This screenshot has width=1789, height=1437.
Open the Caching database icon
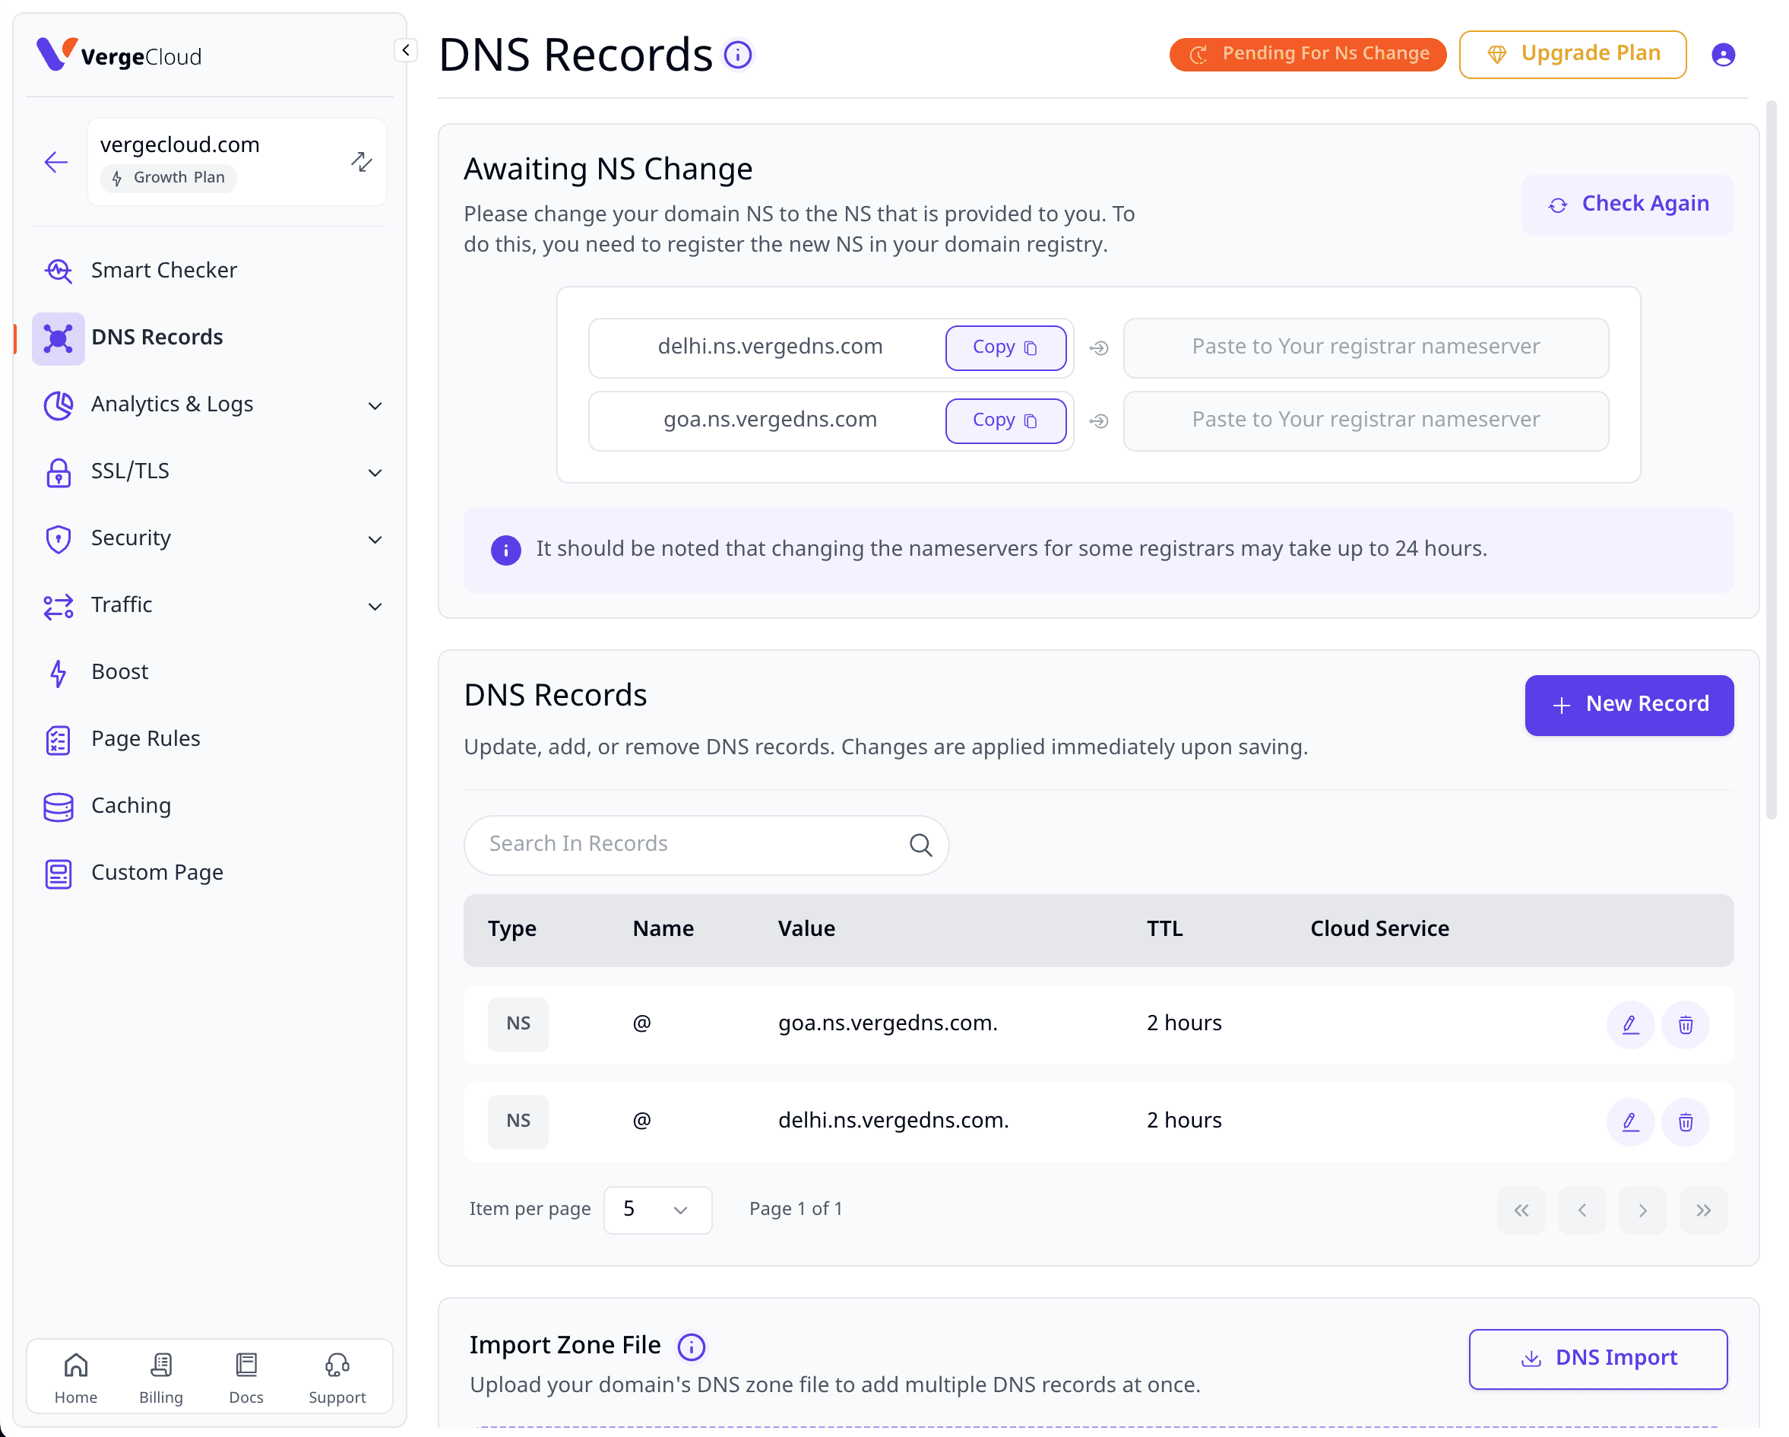point(58,806)
